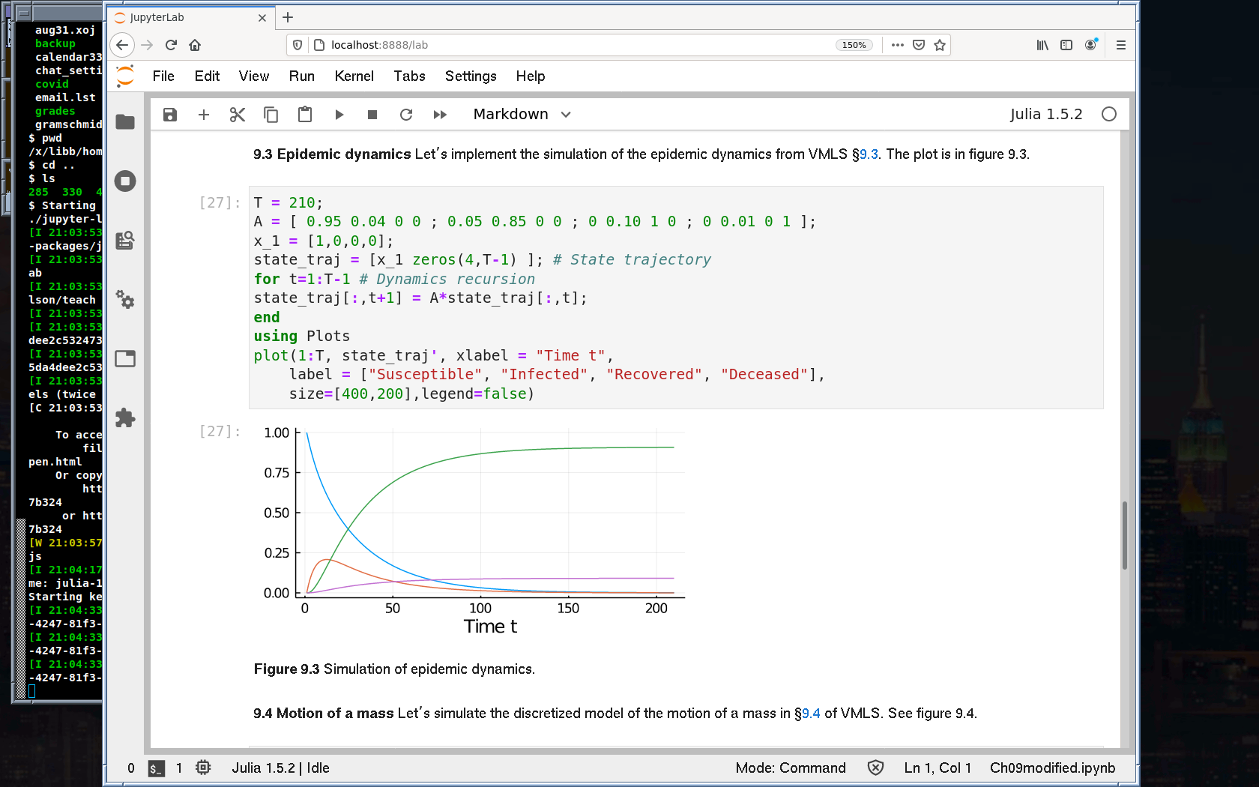Screen dimensions: 1259x787
Task: Open the cell type Markdown dropdown
Action: click(522, 115)
